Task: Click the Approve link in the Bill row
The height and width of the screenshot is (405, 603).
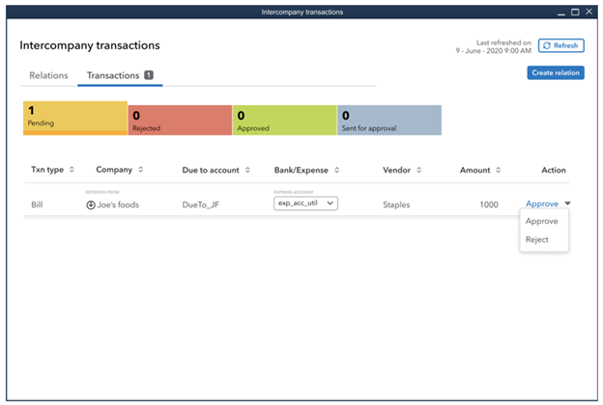Action: click(x=542, y=203)
